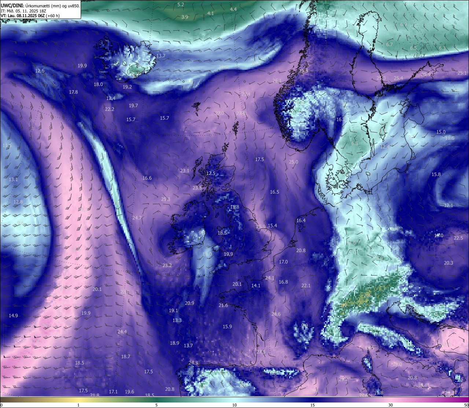The image size is (469, 408).
Task: Click the value "22.1"
Action: coord(306,285)
